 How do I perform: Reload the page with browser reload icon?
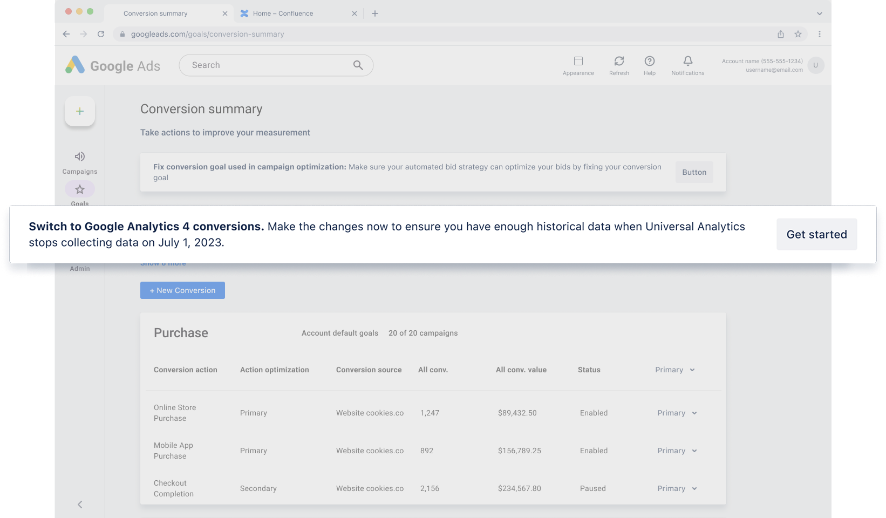[101, 34]
